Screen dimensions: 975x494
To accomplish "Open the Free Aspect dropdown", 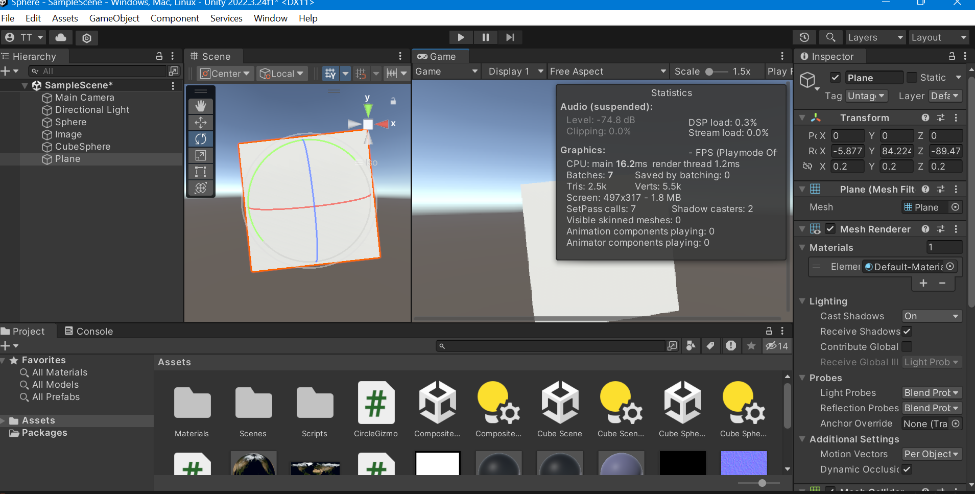I will (608, 72).
